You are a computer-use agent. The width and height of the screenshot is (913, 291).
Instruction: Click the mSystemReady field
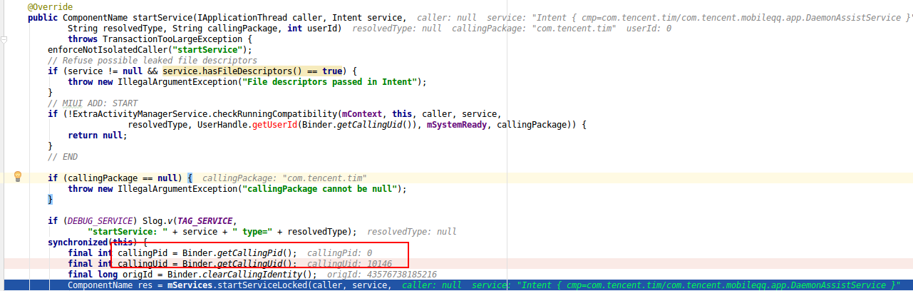tap(457, 125)
